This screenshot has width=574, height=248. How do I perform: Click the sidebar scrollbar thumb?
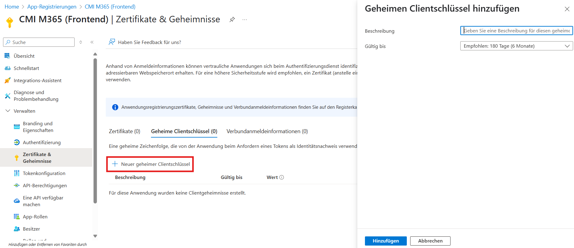coord(95,131)
